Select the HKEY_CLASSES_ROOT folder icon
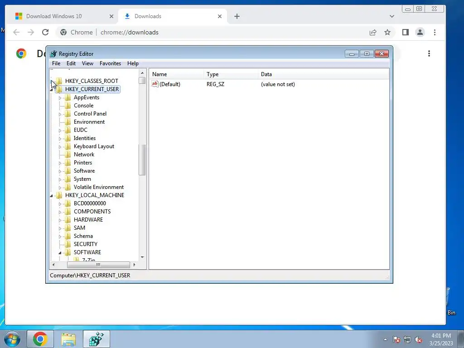Image resolution: width=464 pixels, height=348 pixels. click(59, 81)
